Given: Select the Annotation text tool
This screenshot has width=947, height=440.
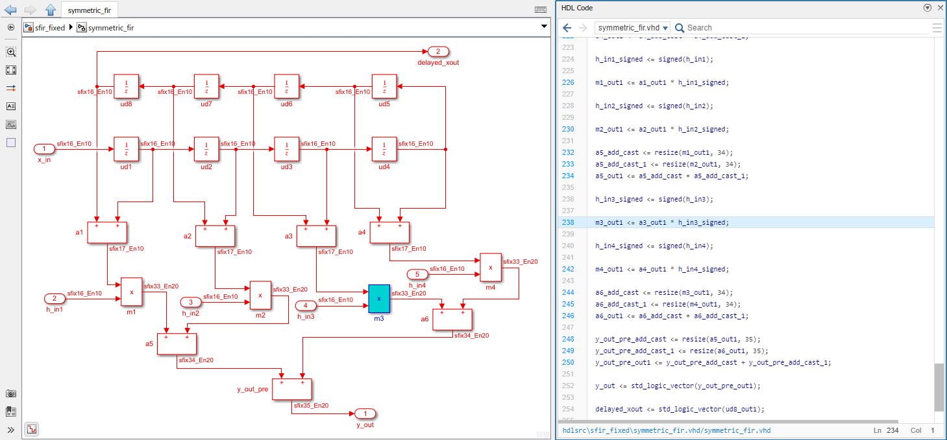Looking at the screenshot, I should pos(11,106).
